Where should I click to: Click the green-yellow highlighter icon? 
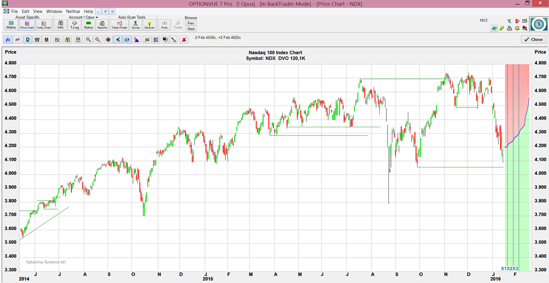pyautogui.click(x=502, y=28)
